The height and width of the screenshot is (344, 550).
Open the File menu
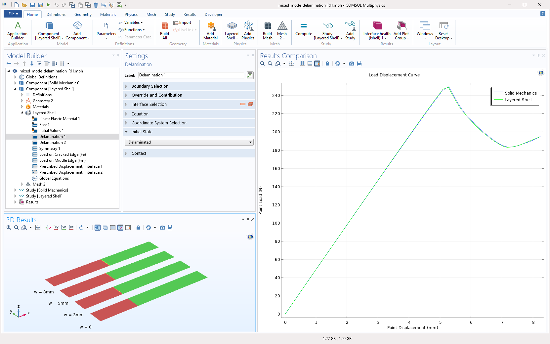coord(13,14)
